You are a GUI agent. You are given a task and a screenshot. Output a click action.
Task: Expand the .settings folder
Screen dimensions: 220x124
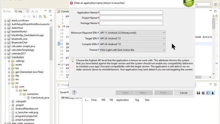(x=9, y=61)
